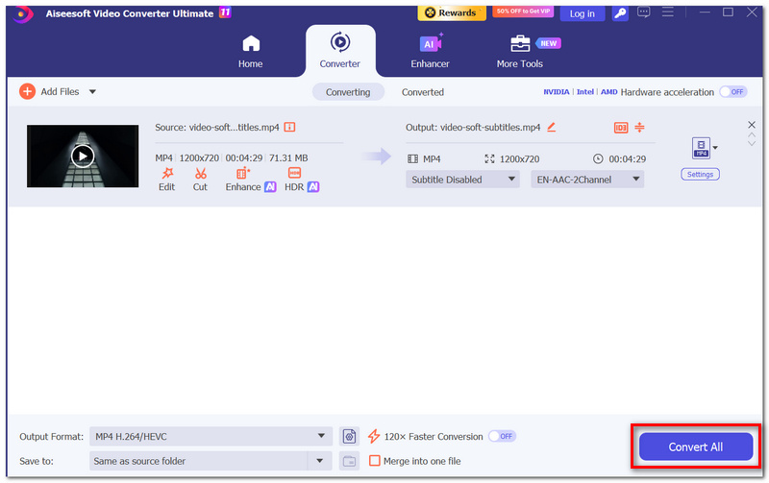Rename output file with pencil icon
Viewport: 769px width, 483px height.
(x=551, y=128)
